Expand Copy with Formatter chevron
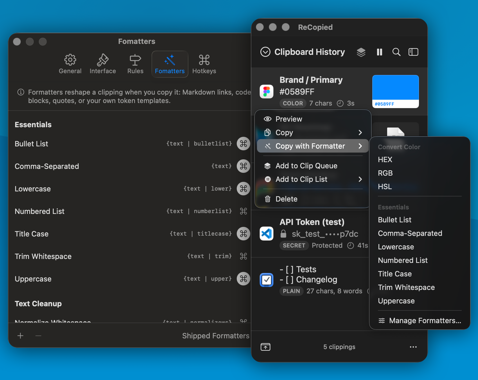This screenshot has width=478, height=380. click(360, 146)
